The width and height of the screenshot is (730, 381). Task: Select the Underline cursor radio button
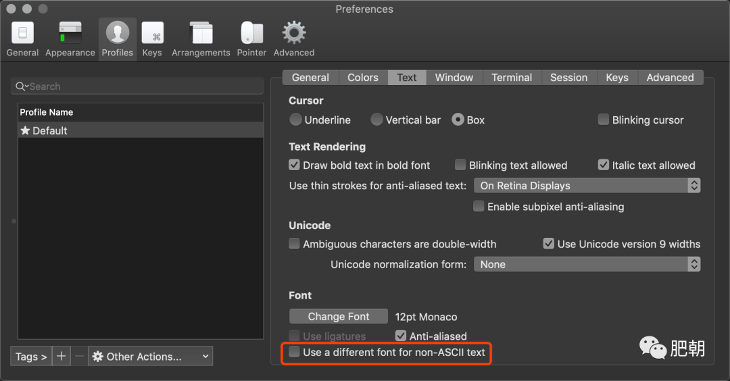295,120
